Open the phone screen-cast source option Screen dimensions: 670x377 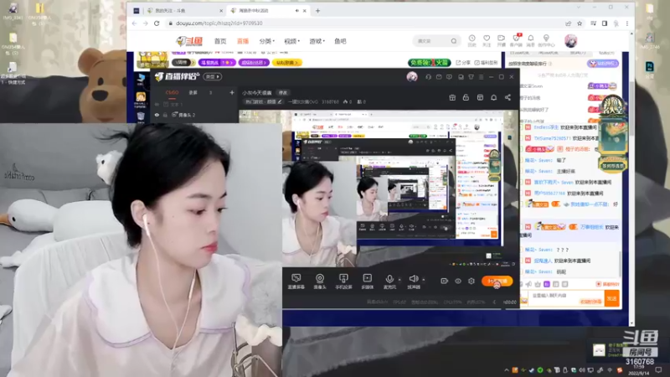point(343,281)
